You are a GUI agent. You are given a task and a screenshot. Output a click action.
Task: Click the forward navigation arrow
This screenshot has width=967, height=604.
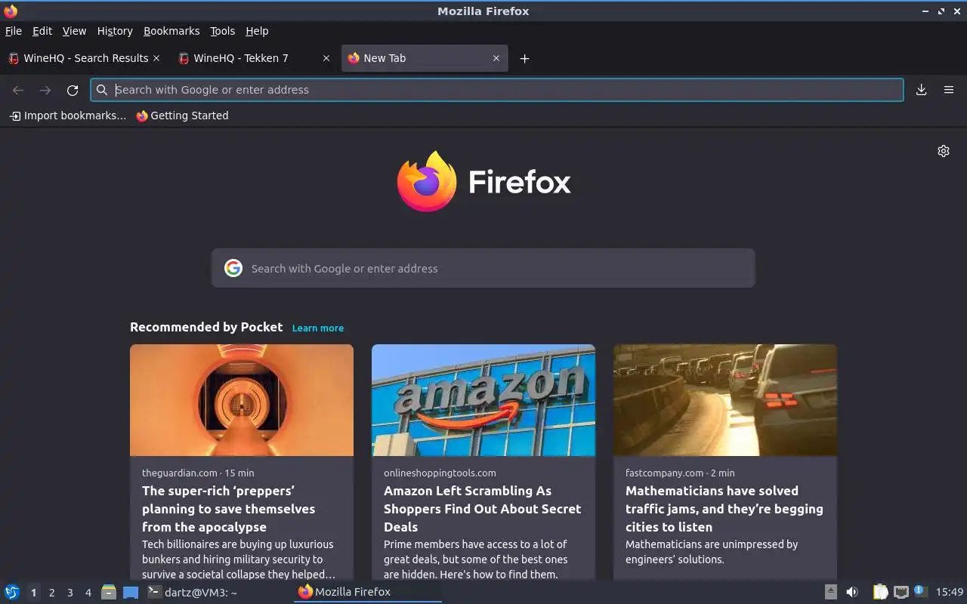pyautogui.click(x=45, y=90)
